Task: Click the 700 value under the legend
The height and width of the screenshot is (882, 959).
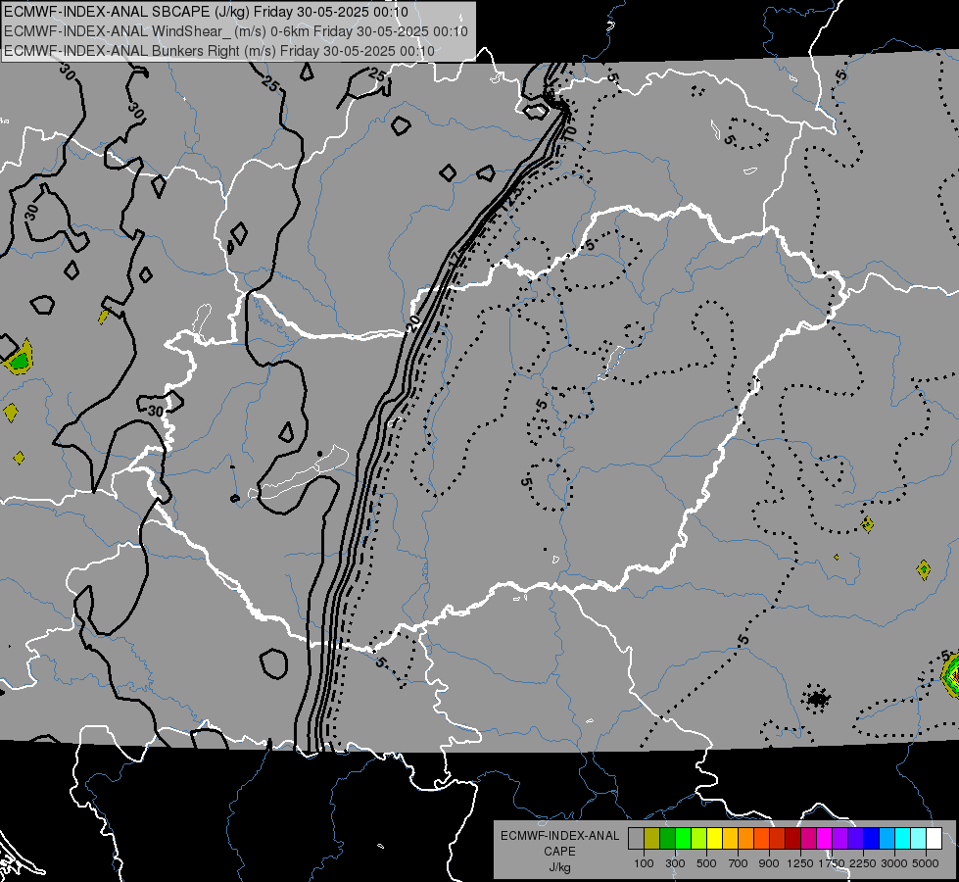Action: (x=739, y=863)
